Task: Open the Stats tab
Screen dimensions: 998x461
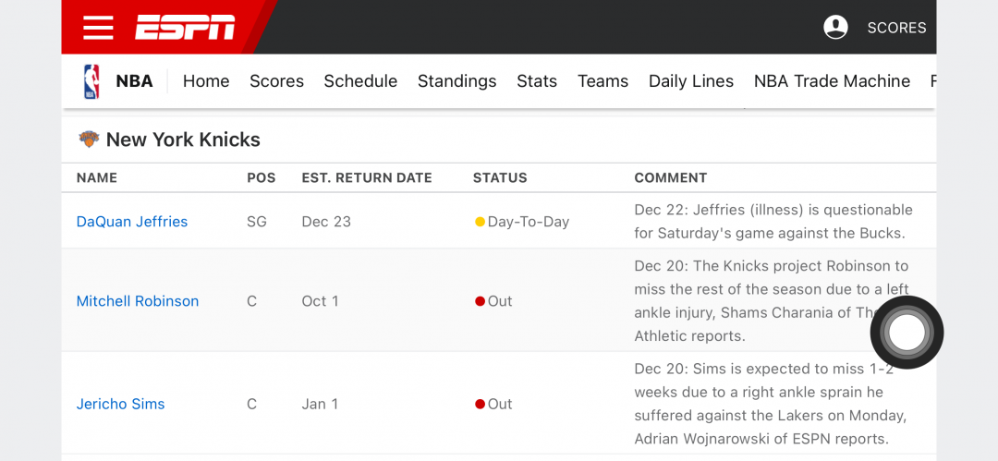Action: [x=537, y=81]
